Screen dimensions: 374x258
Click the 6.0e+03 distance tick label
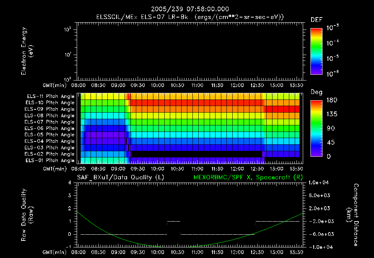[320, 195]
